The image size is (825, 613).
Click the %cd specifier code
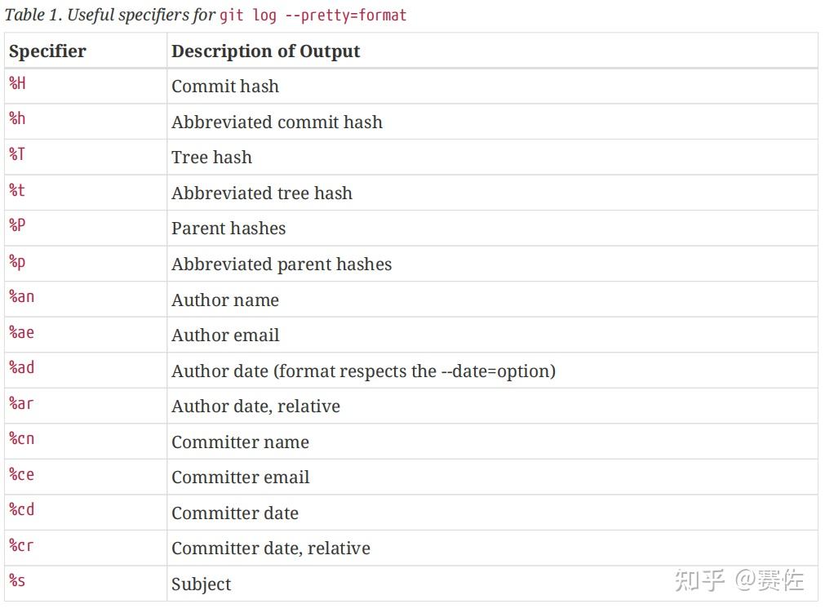click(x=22, y=510)
